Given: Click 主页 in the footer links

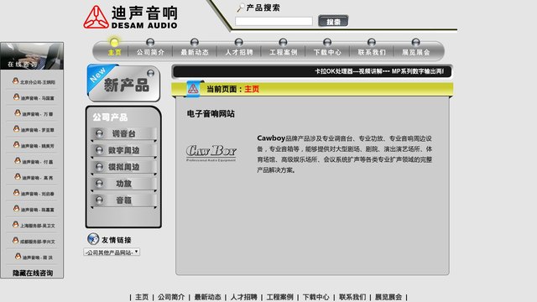Looking at the screenshot, I should click(x=142, y=297).
